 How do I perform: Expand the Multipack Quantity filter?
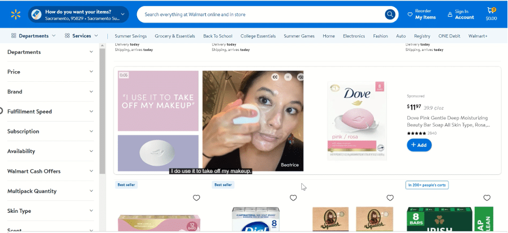50,191
